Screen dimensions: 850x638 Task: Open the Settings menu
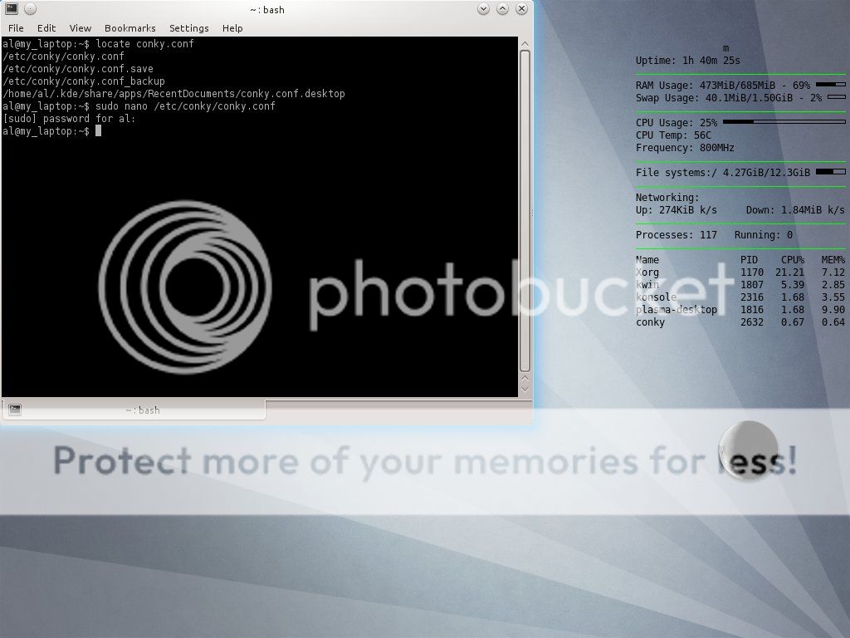(188, 27)
